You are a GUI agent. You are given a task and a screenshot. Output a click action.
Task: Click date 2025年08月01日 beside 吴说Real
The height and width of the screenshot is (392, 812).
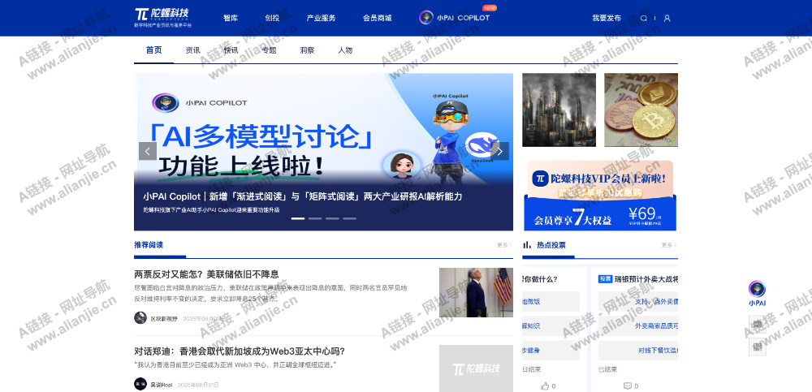tap(198, 385)
